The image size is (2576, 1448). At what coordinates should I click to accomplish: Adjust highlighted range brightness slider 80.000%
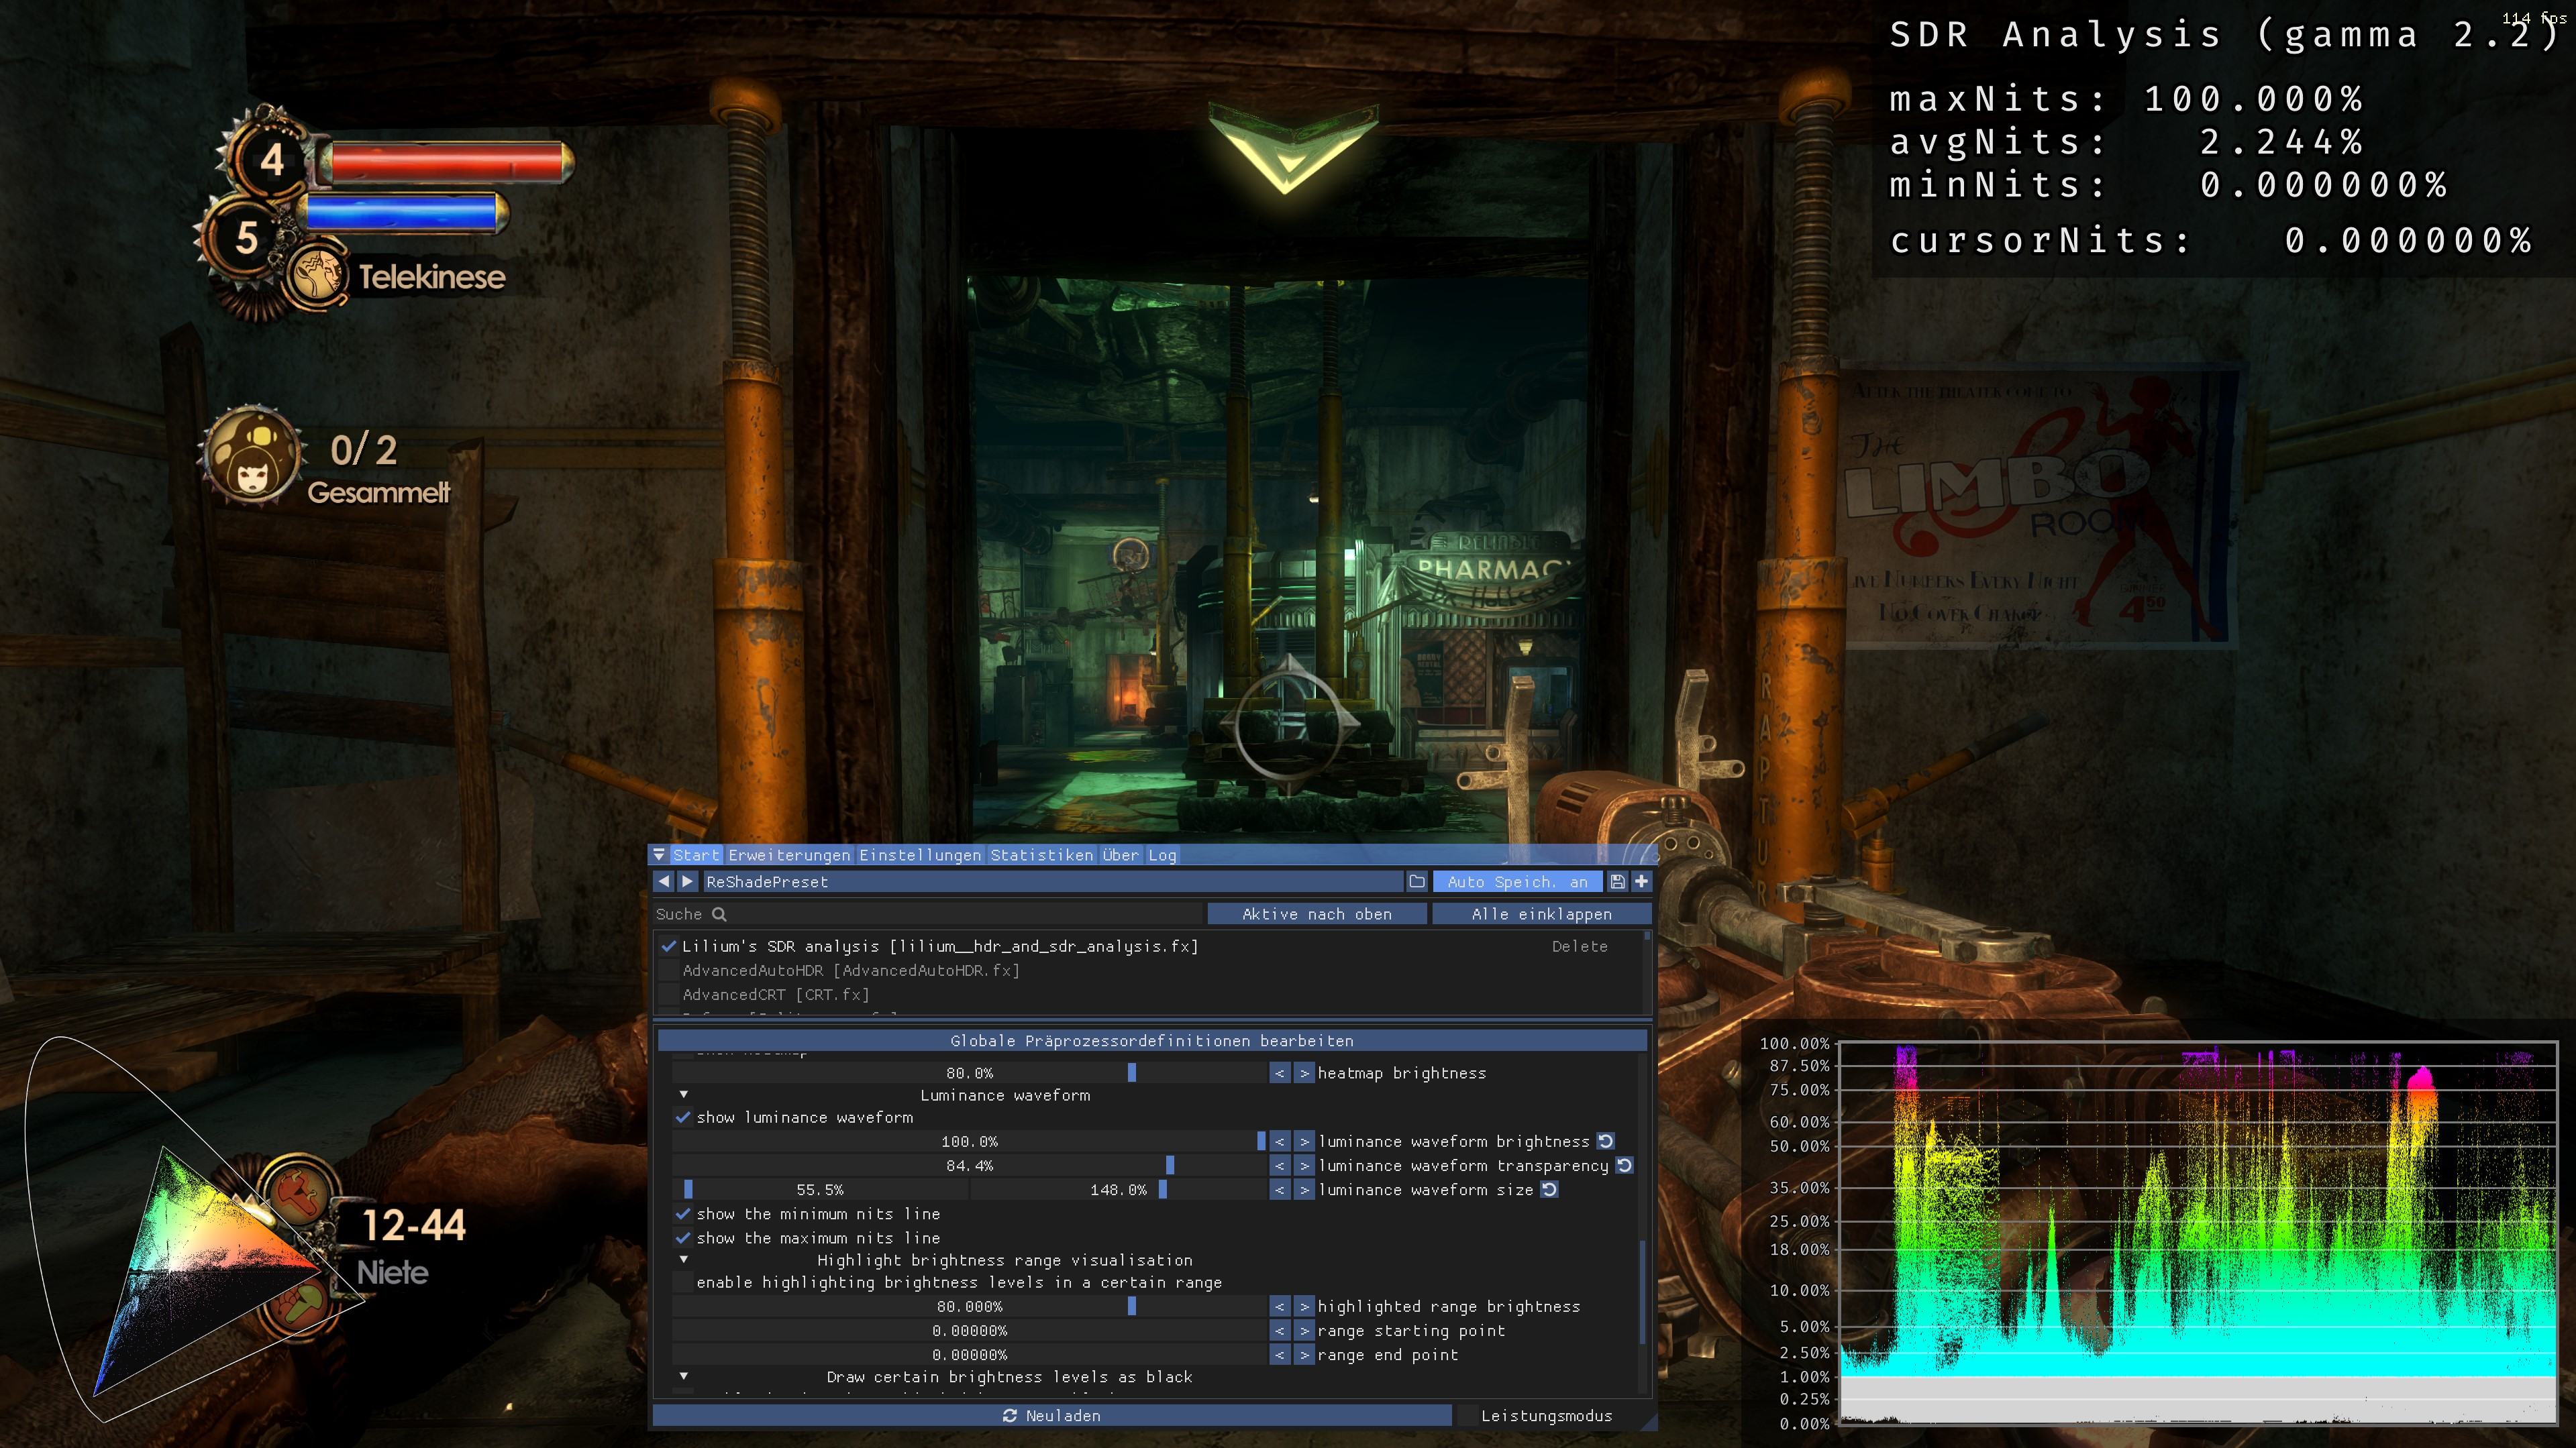pos(969,1306)
